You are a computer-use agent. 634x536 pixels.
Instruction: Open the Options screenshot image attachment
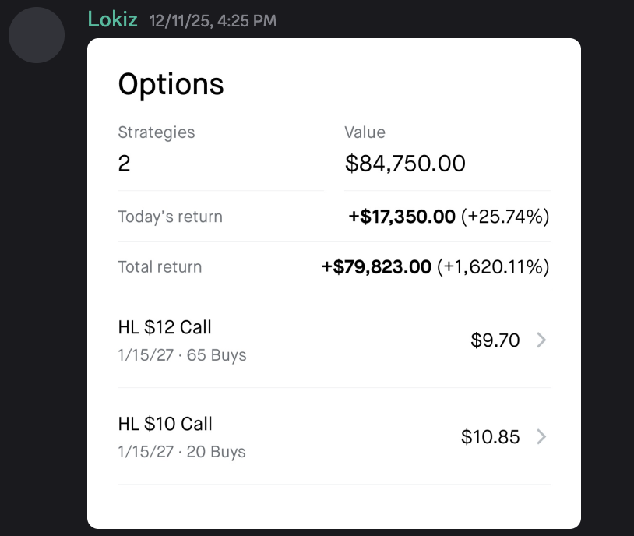pyautogui.click(x=334, y=283)
